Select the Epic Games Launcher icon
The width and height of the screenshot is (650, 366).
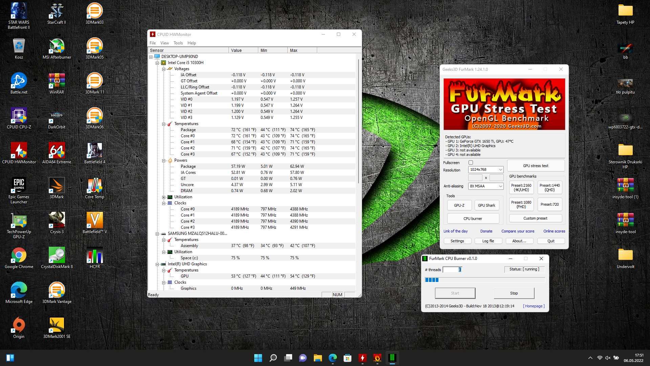pos(19,190)
